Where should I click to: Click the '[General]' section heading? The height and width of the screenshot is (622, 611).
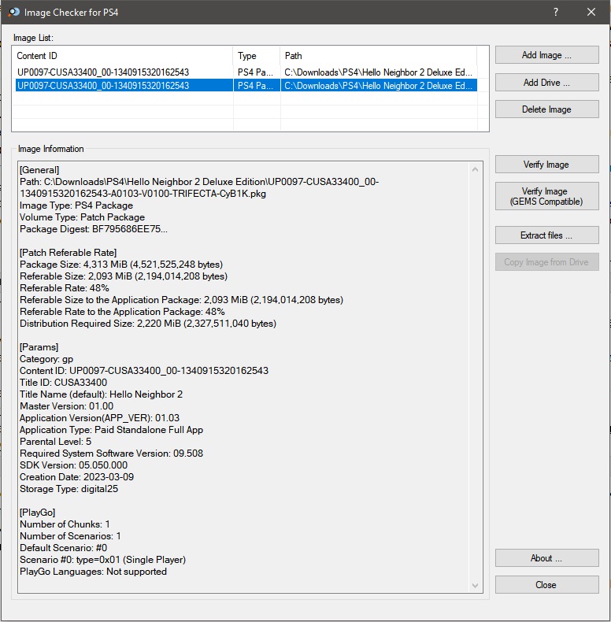(39, 170)
